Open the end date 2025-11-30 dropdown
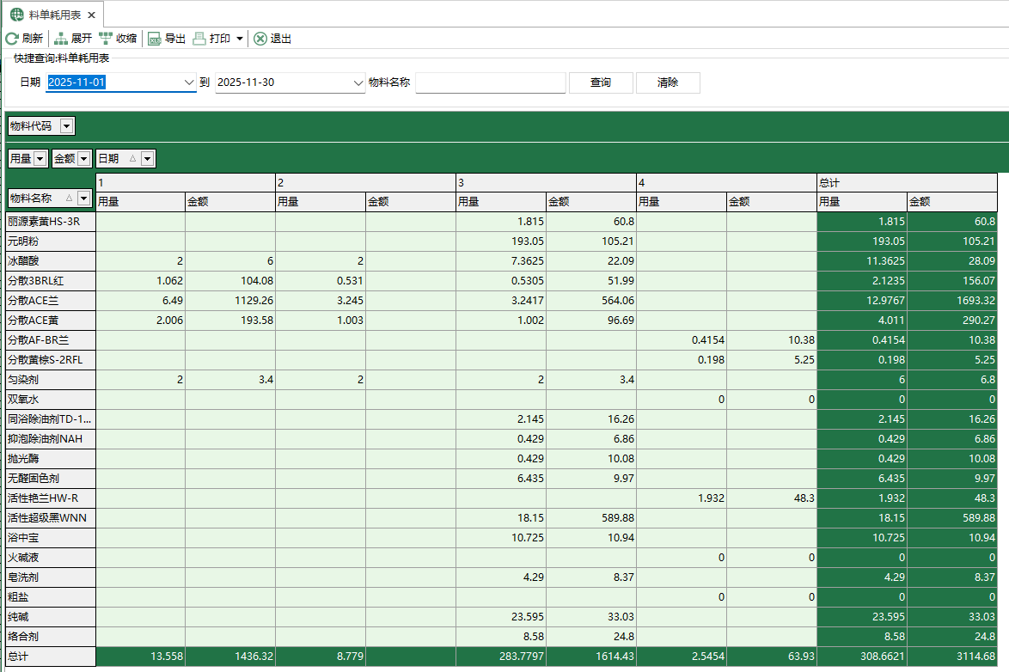Viewport: 1009px width, 672px height. click(x=358, y=82)
